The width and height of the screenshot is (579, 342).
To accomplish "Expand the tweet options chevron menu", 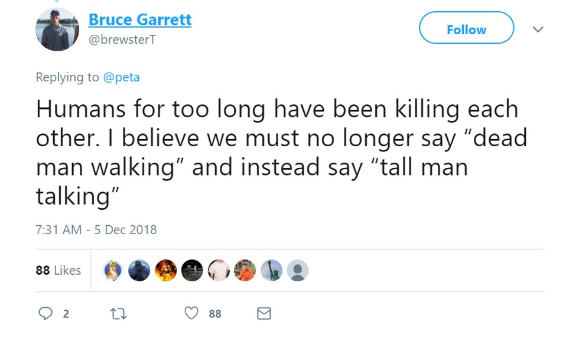I will 538,29.
